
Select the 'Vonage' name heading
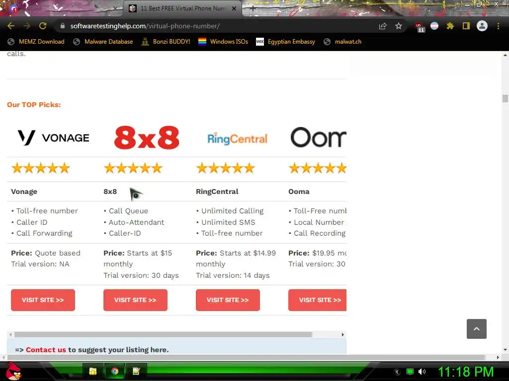24,191
